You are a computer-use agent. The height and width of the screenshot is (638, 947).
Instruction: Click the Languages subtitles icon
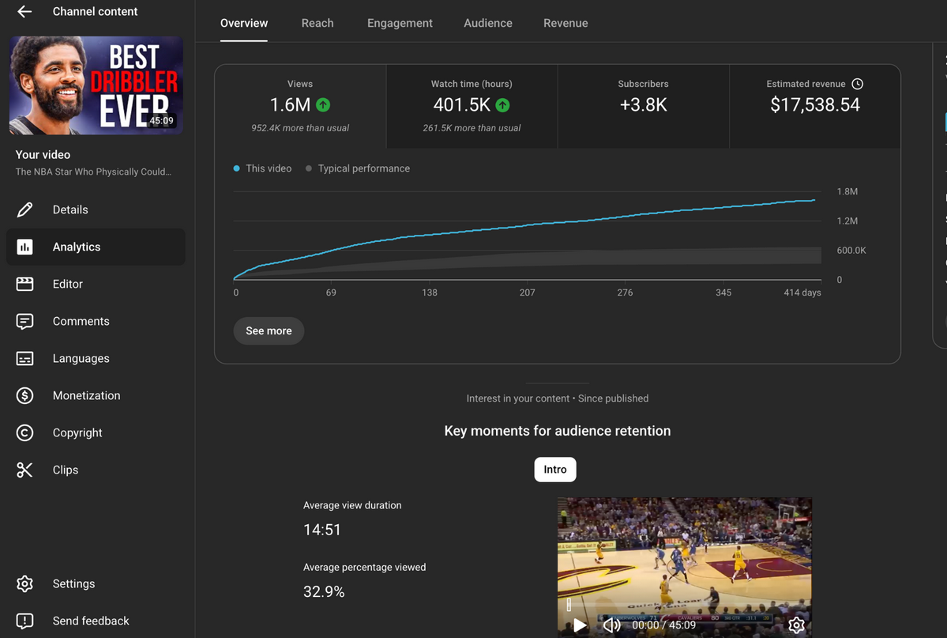[24, 358]
